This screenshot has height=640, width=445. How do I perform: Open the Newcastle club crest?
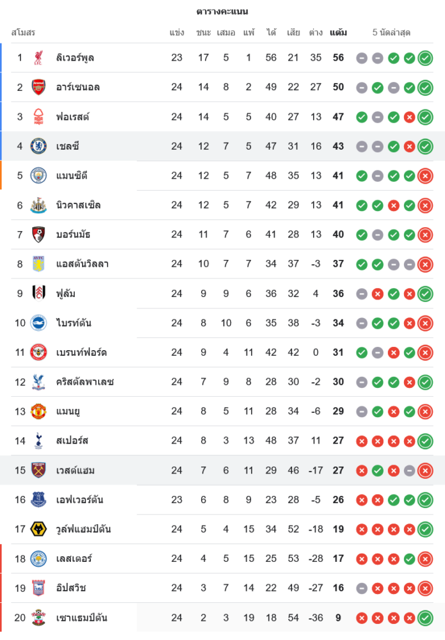[x=38, y=205]
